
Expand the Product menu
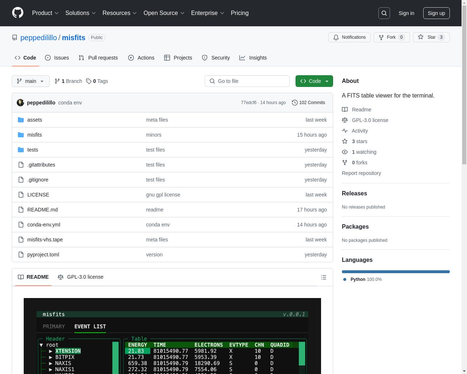pyautogui.click(x=45, y=13)
